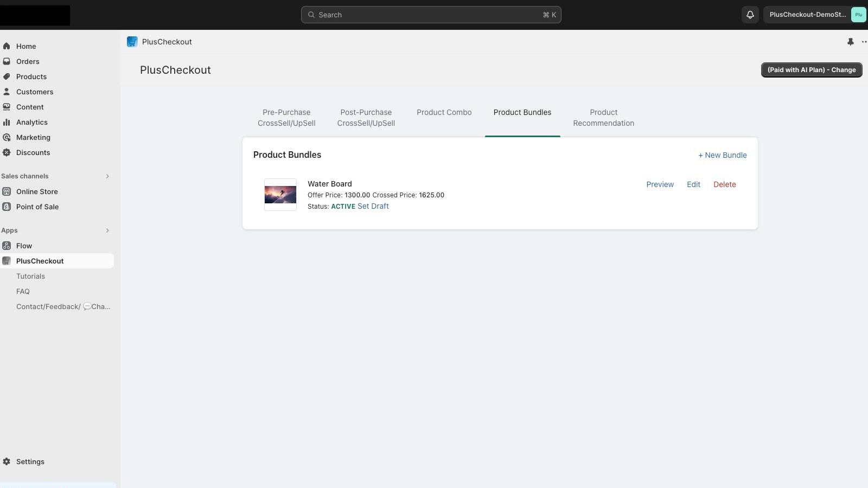
Task: Open the Orders section in sidebar
Action: [28, 61]
